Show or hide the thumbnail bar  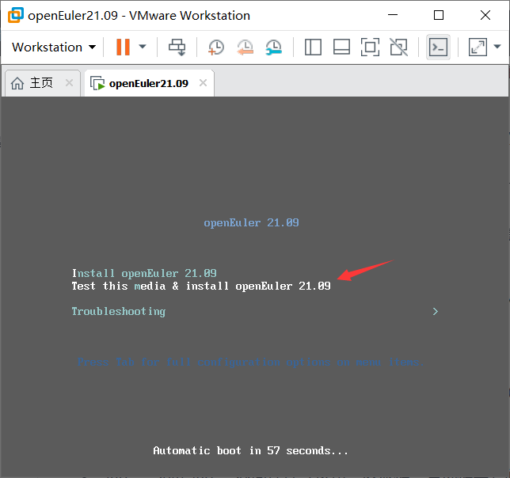pos(341,47)
